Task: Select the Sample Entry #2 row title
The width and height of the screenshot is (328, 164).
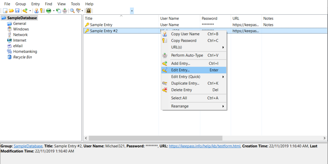Action: pyautogui.click(x=104, y=31)
